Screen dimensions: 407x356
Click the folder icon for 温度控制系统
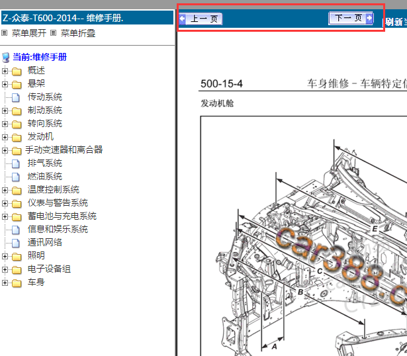tap(17, 191)
